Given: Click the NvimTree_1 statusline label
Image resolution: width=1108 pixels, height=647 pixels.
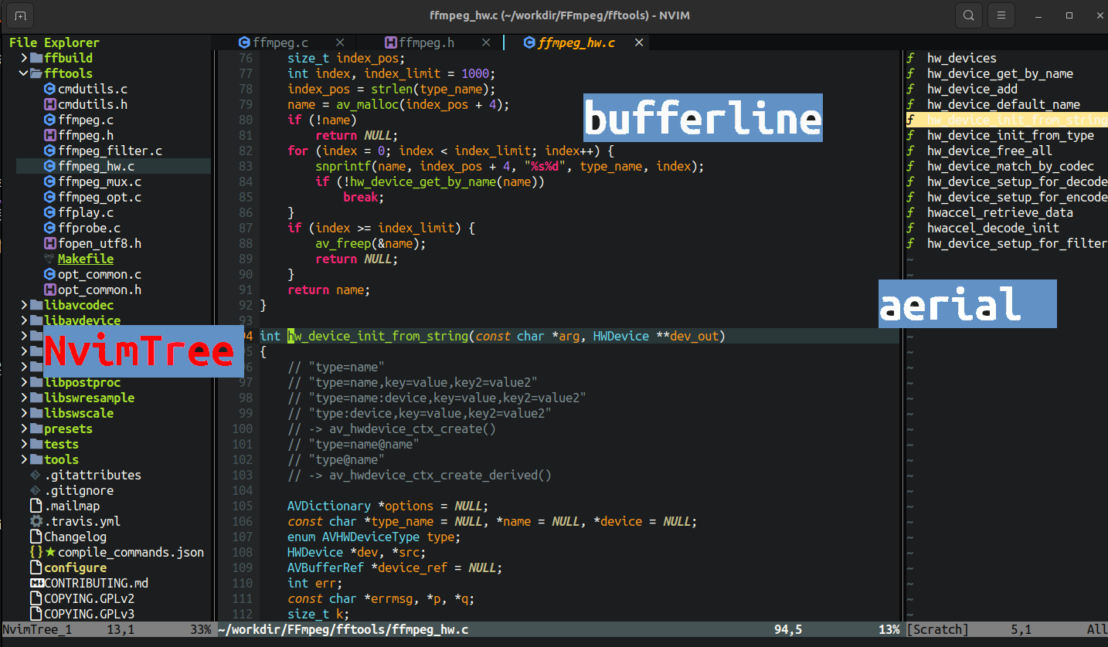Looking at the screenshot, I should coord(37,630).
